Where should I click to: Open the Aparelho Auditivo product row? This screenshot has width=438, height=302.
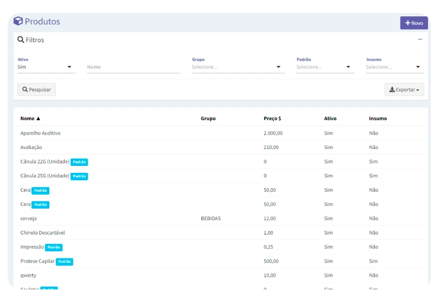click(x=40, y=133)
